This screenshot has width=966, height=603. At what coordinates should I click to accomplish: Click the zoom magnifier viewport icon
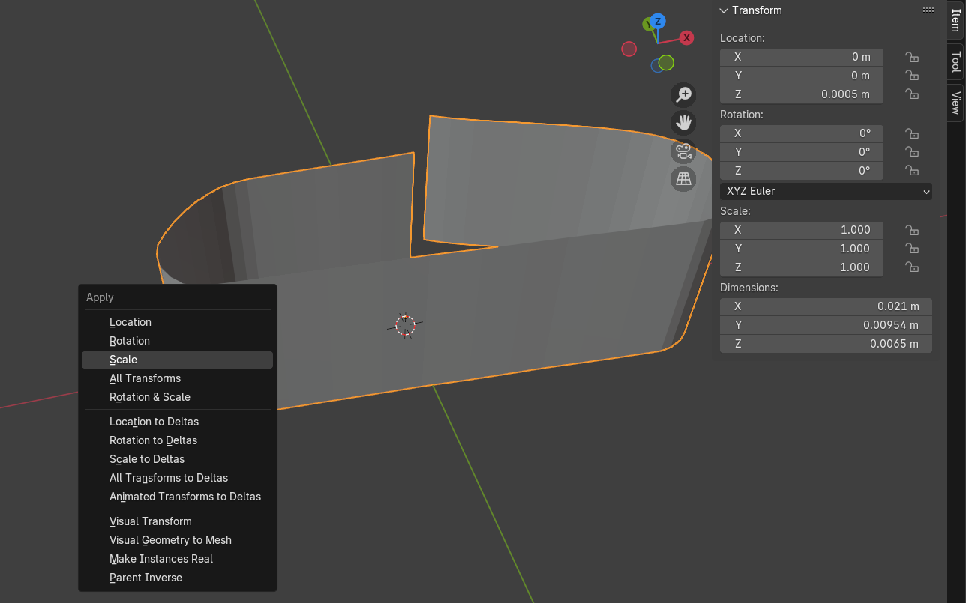[683, 94]
